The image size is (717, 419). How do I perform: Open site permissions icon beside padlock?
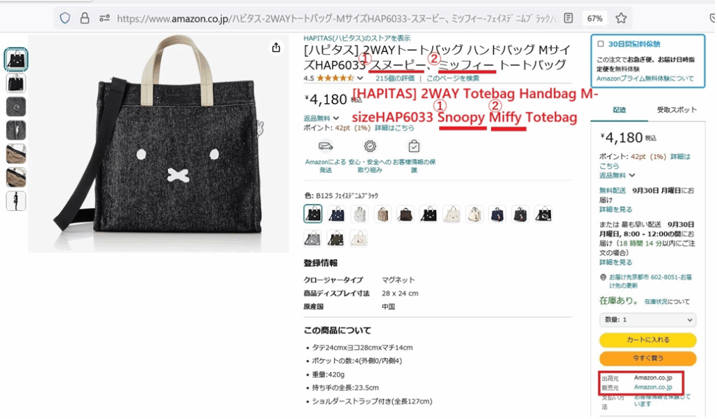(104, 18)
